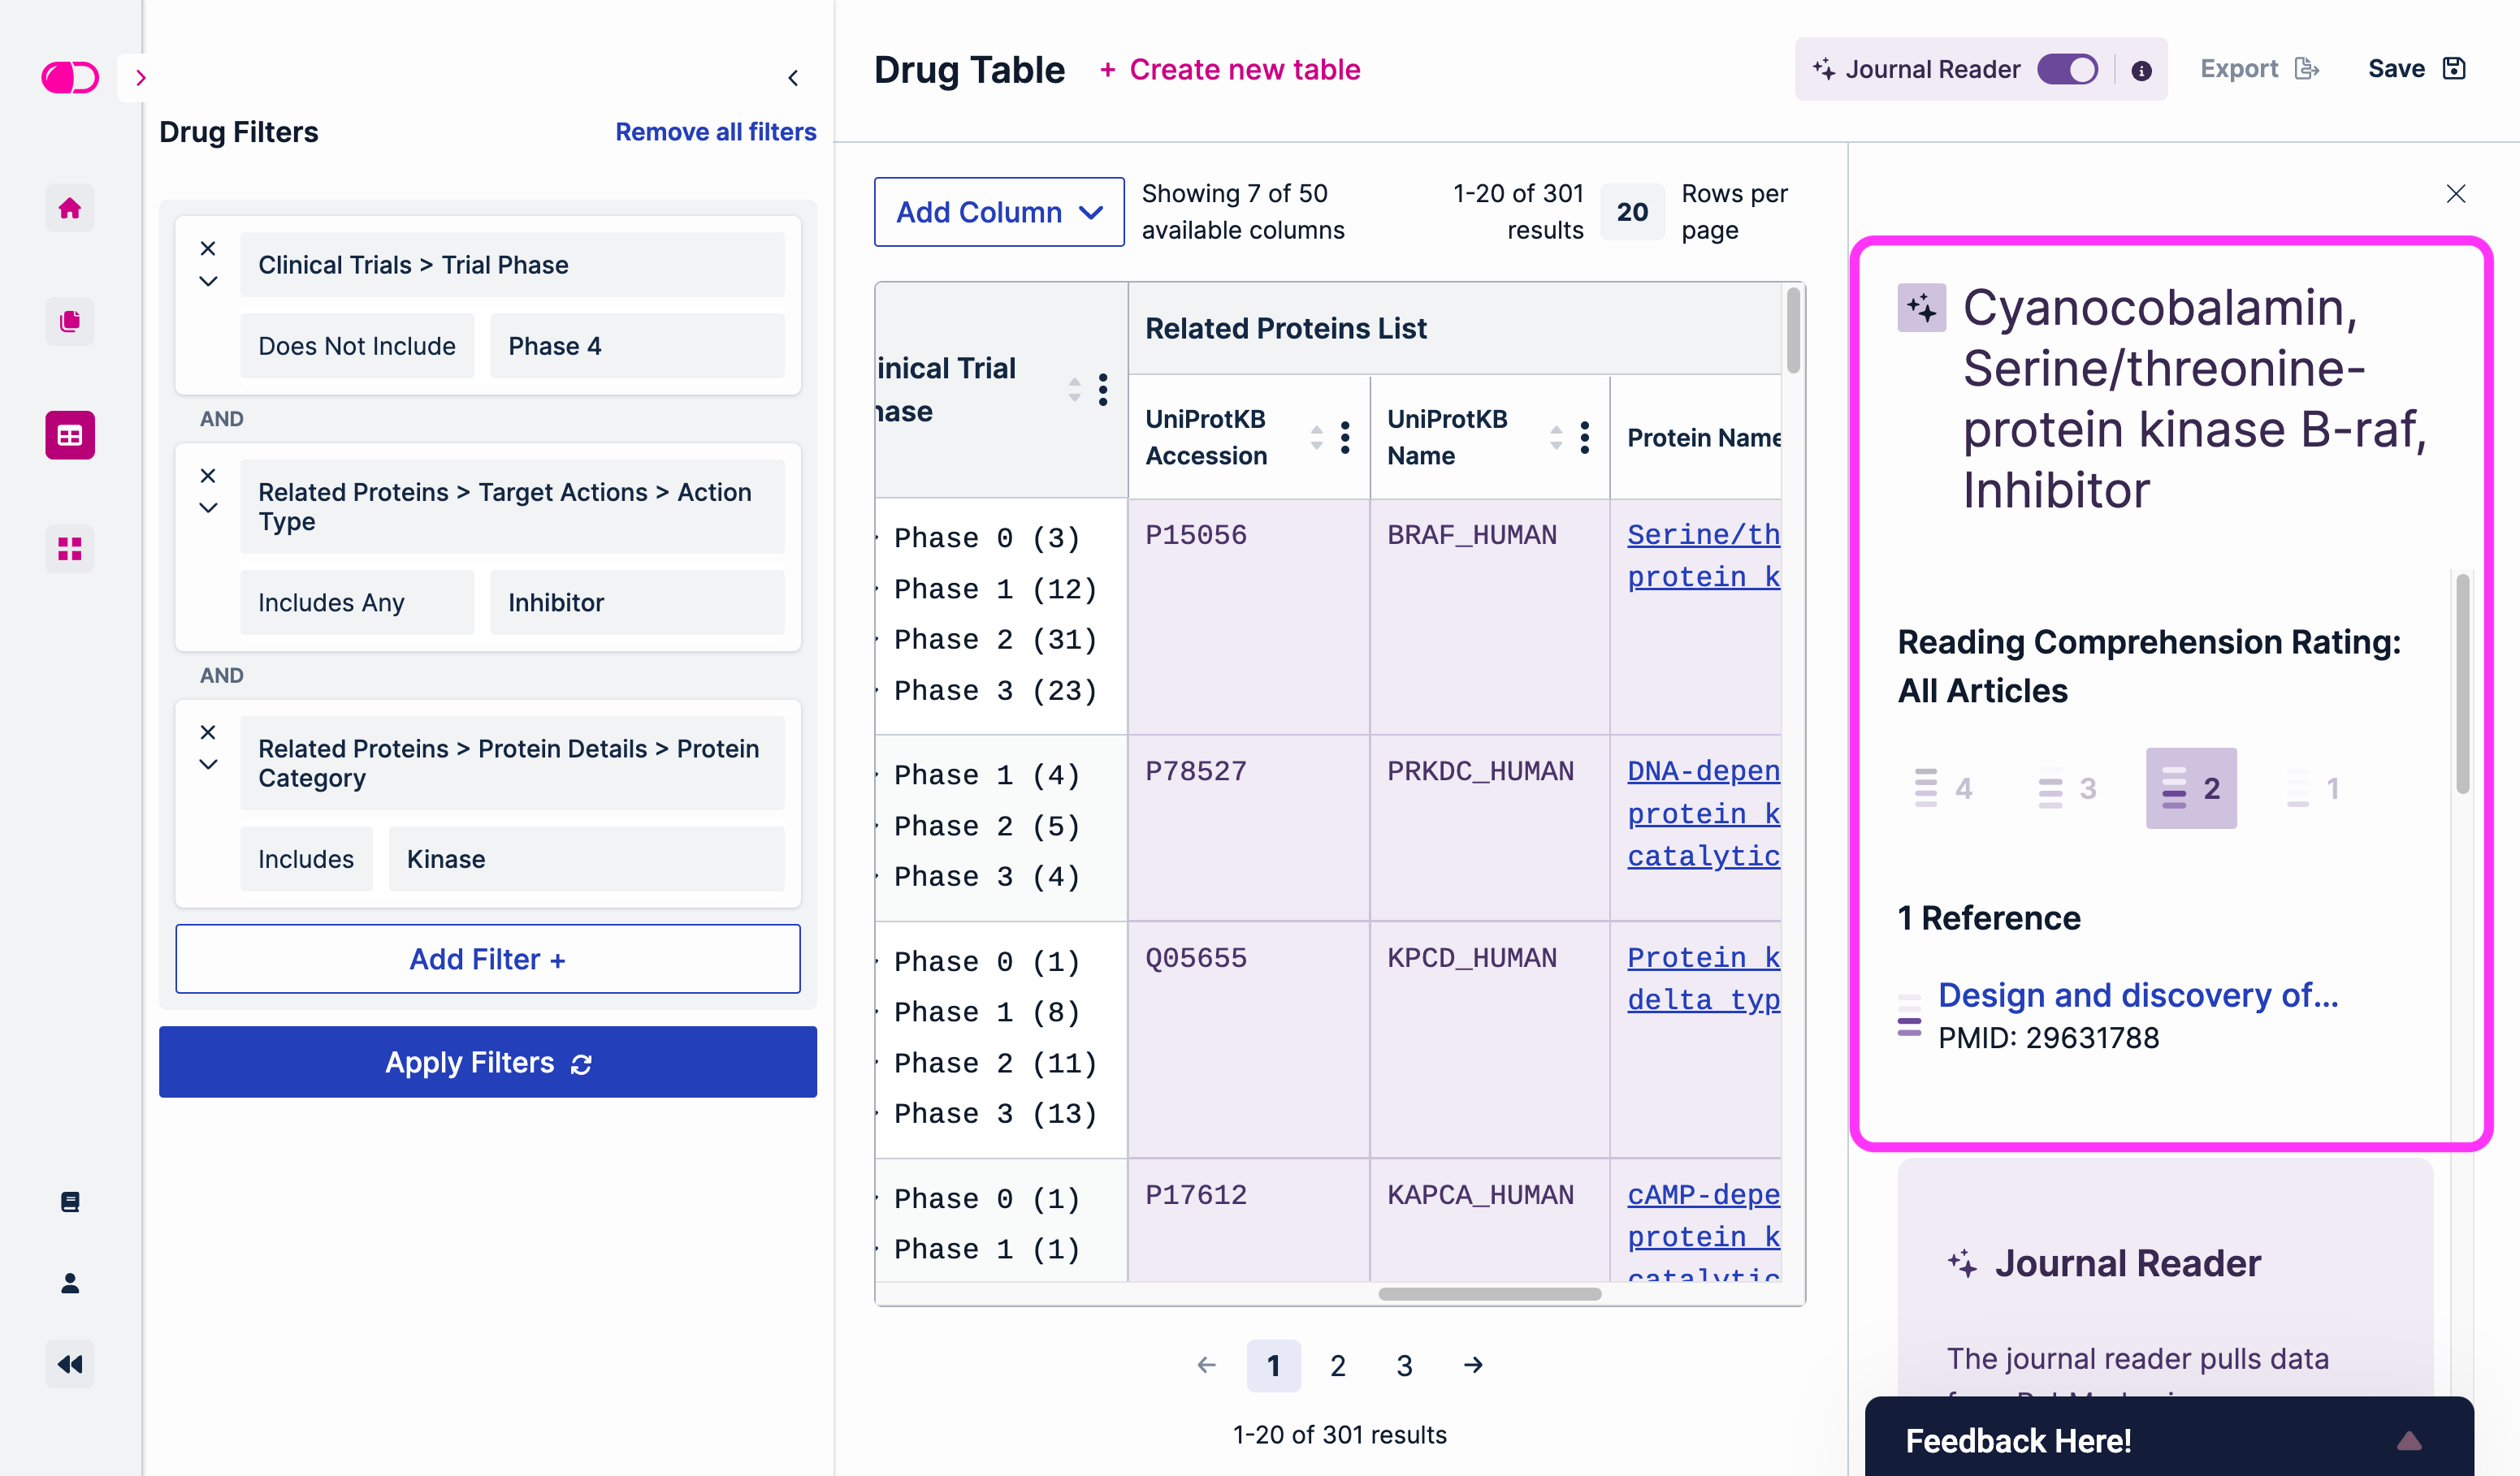
Task: Select reading comprehension rating 4
Action: click(1943, 788)
